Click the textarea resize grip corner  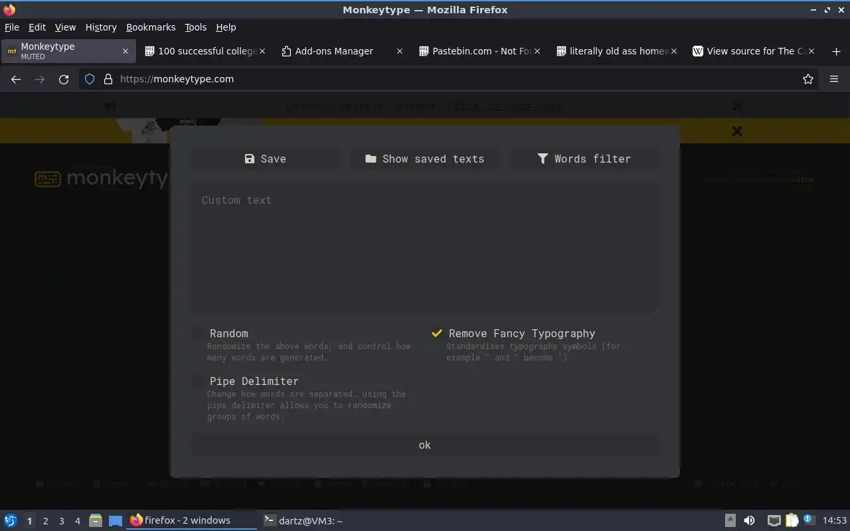click(x=655, y=311)
